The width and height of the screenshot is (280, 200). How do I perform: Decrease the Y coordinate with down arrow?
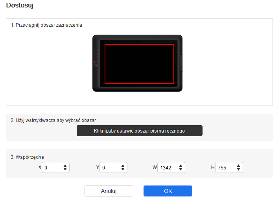[123, 170]
